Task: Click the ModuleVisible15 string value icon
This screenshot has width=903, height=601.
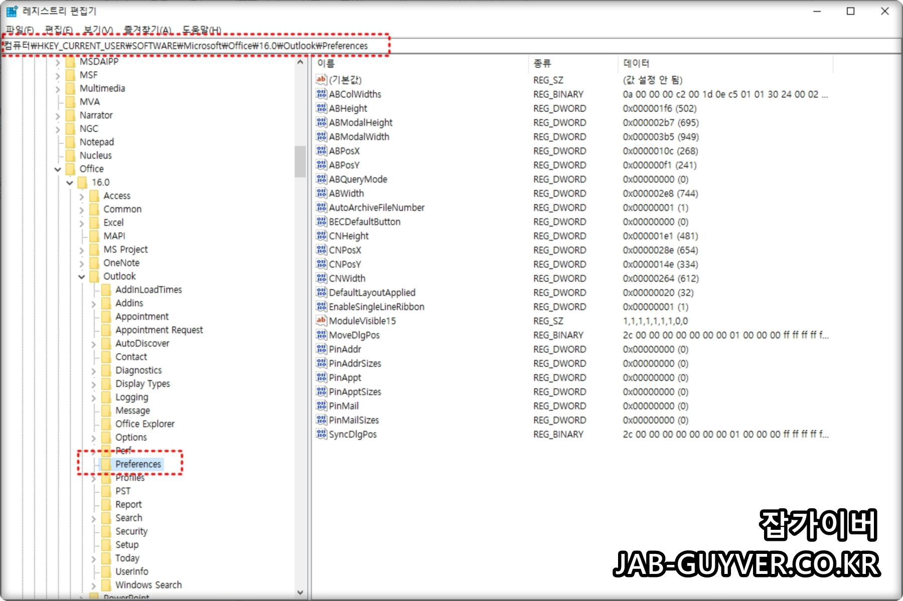Action: point(321,320)
